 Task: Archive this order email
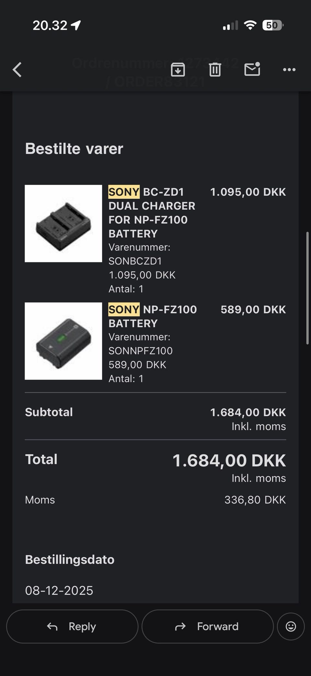pos(178,70)
